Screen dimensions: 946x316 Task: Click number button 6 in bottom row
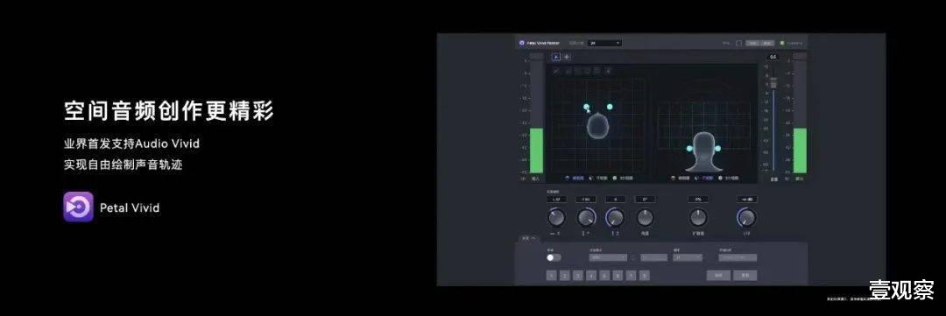point(618,276)
